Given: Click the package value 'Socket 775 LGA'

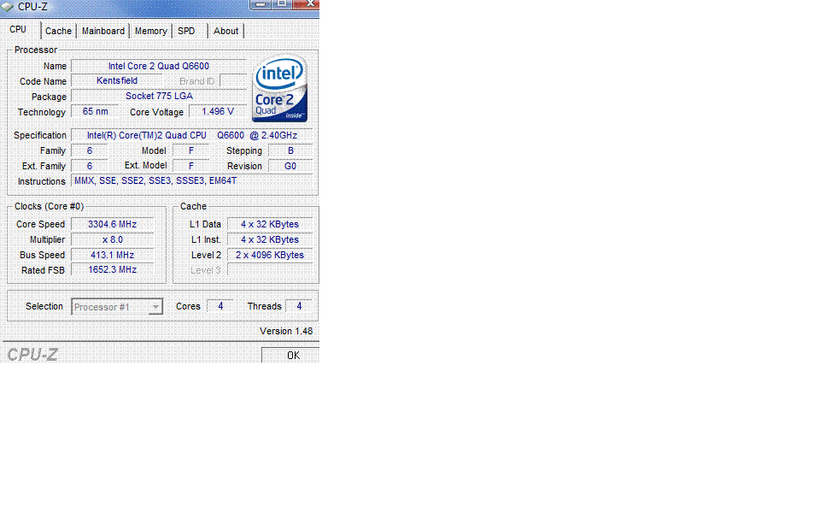Looking at the screenshot, I should click(x=159, y=96).
